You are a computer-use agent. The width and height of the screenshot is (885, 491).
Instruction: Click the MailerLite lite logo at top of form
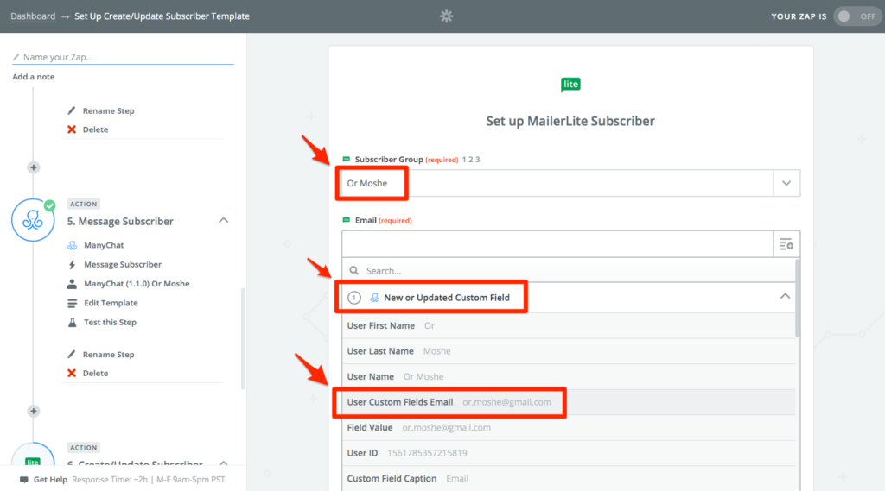click(570, 85)
